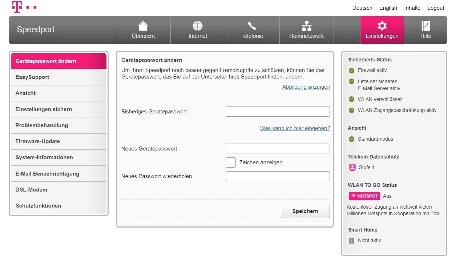Switch language to English
This screenshot has height=261, width=464.
388,8
